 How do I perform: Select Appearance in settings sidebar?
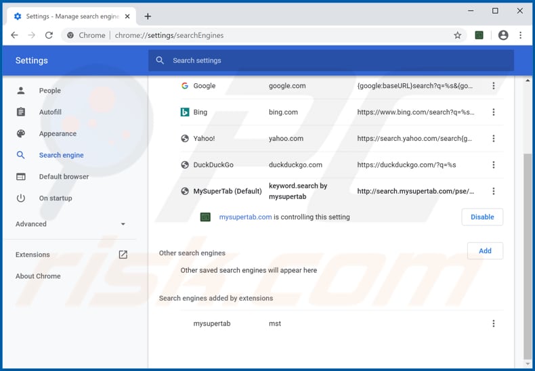click(58, 133)
